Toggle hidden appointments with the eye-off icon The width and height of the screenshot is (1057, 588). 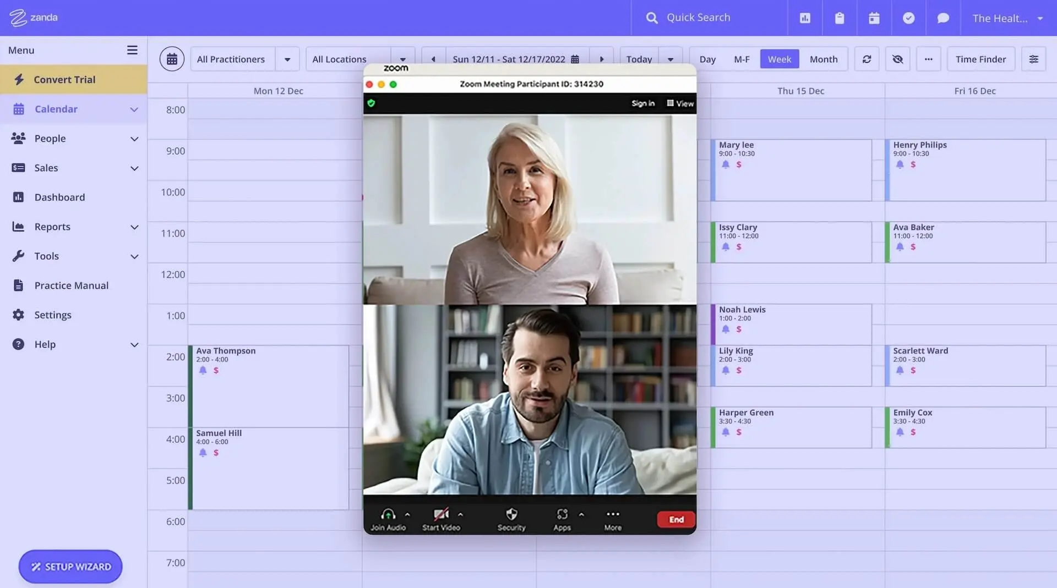coord(898,59)
